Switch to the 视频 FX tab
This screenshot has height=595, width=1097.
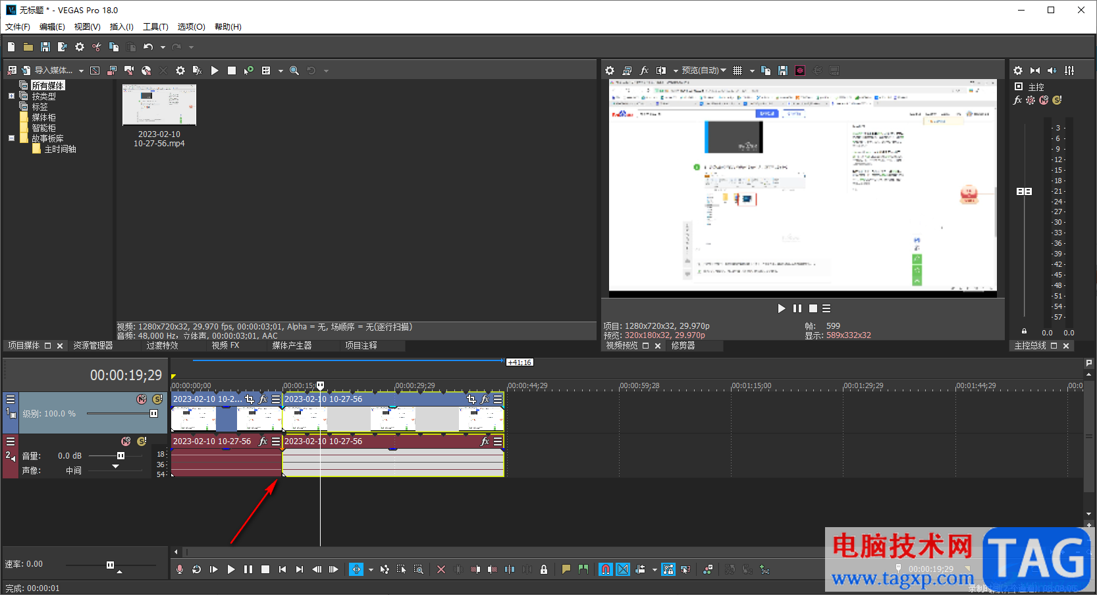tap(225, 346)
